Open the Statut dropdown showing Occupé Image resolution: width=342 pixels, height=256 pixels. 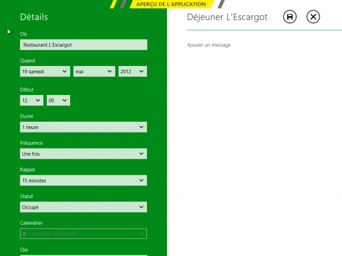(x=83, y=207)
